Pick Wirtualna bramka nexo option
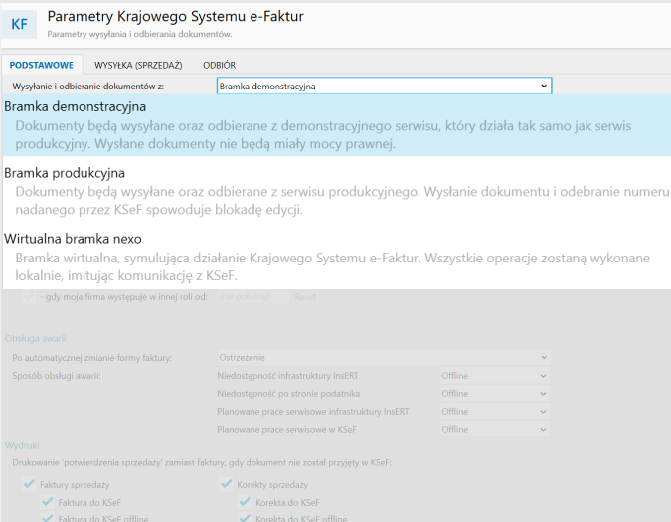This screenshot has height=522, width=671. [x=73, y=239]
